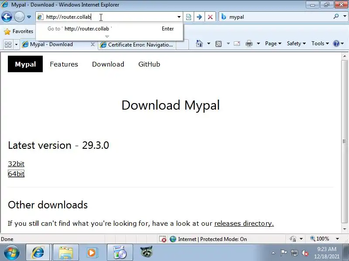Open the recent pages dropdown arrow

point(29,17)
